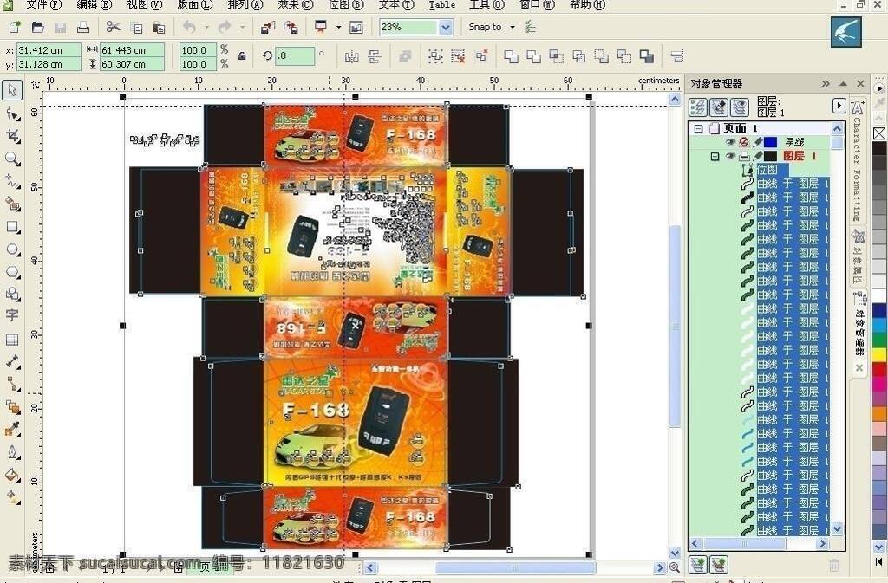
Task: Pick the yellow swatch in the color palette
Action: [x=879, y=355]
